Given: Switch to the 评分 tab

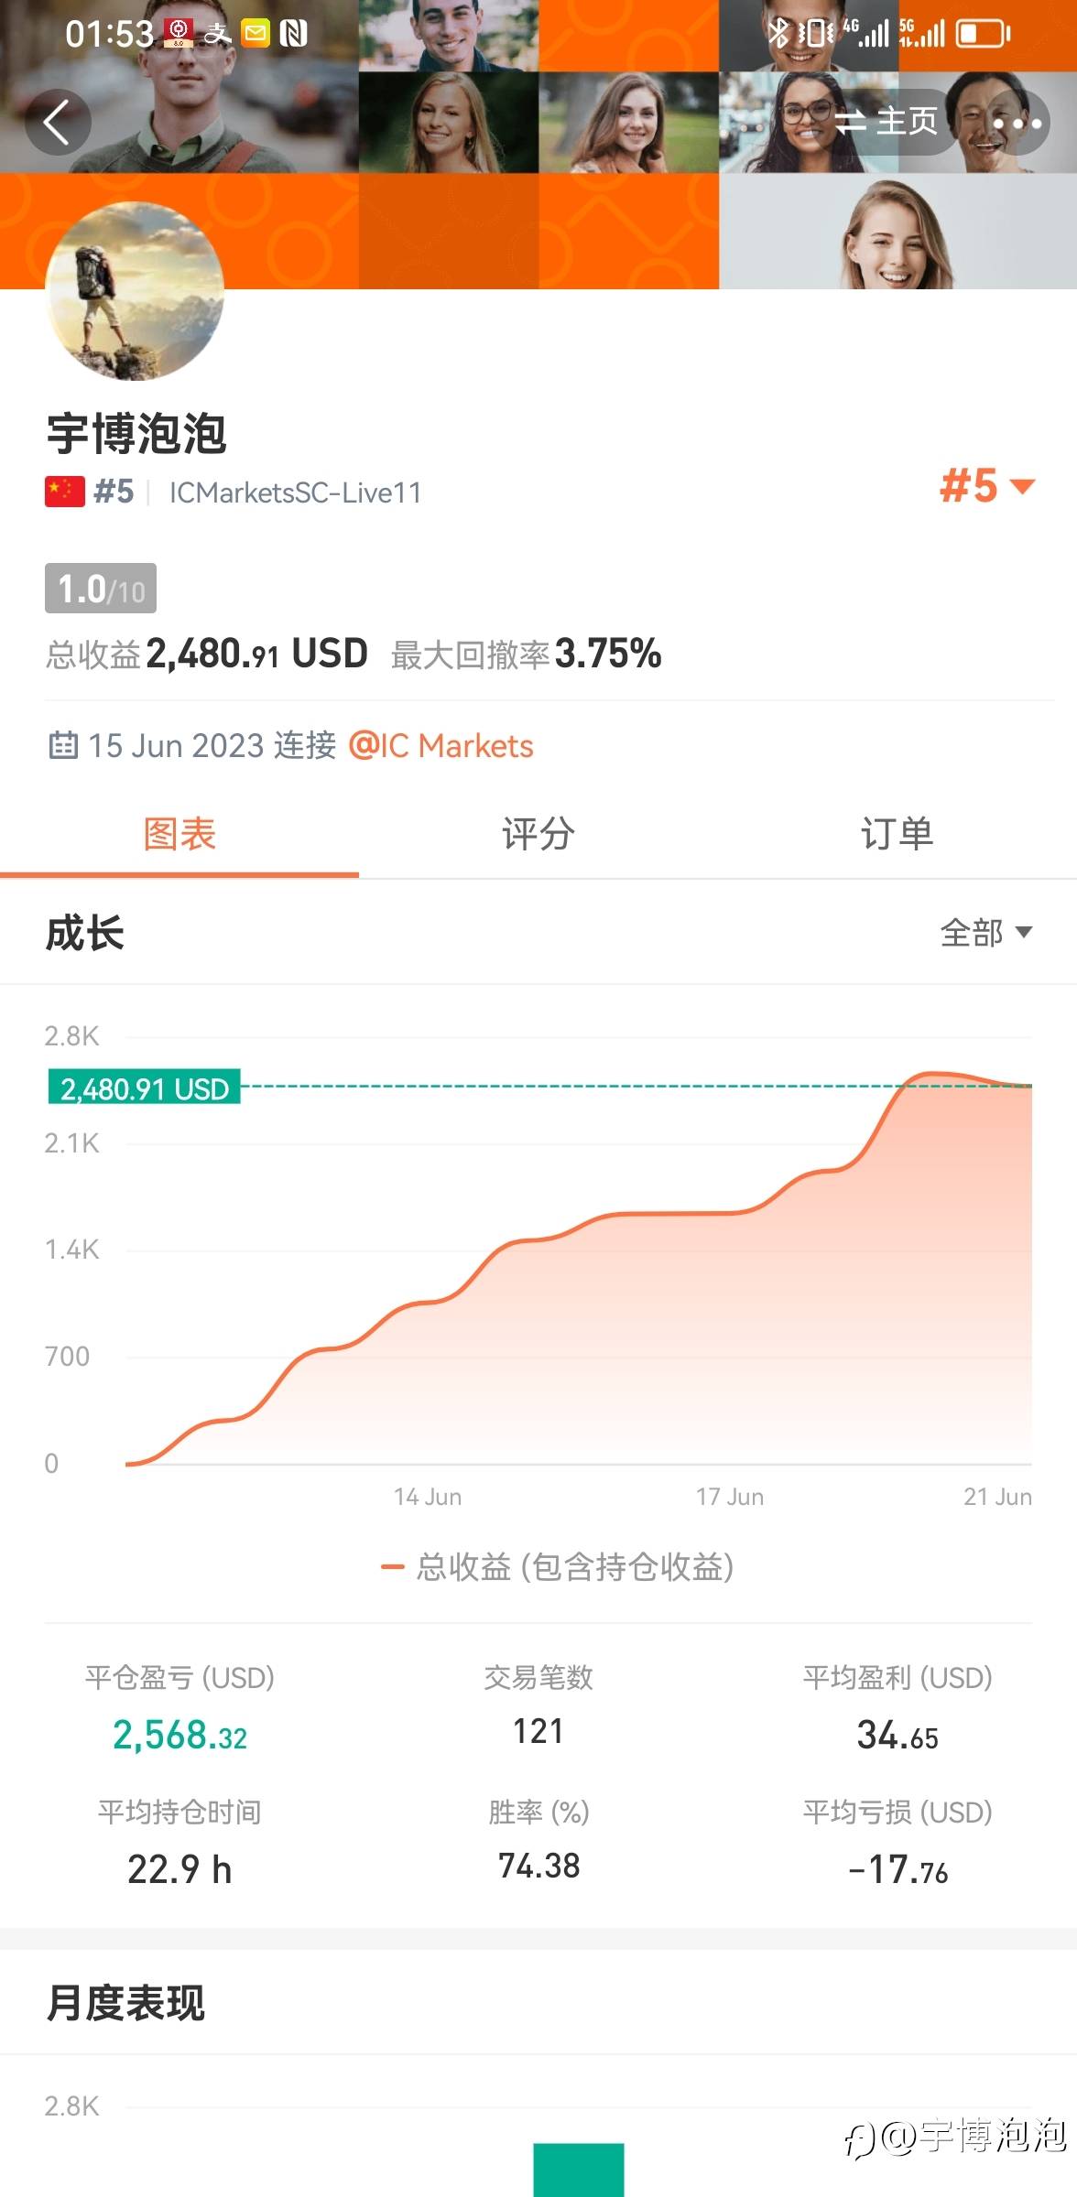Looking at the screenshot, I should click(538, 834).
